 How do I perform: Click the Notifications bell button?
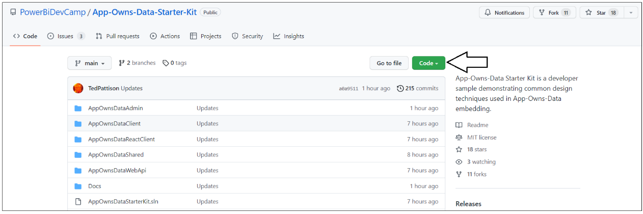click(504, 13)
